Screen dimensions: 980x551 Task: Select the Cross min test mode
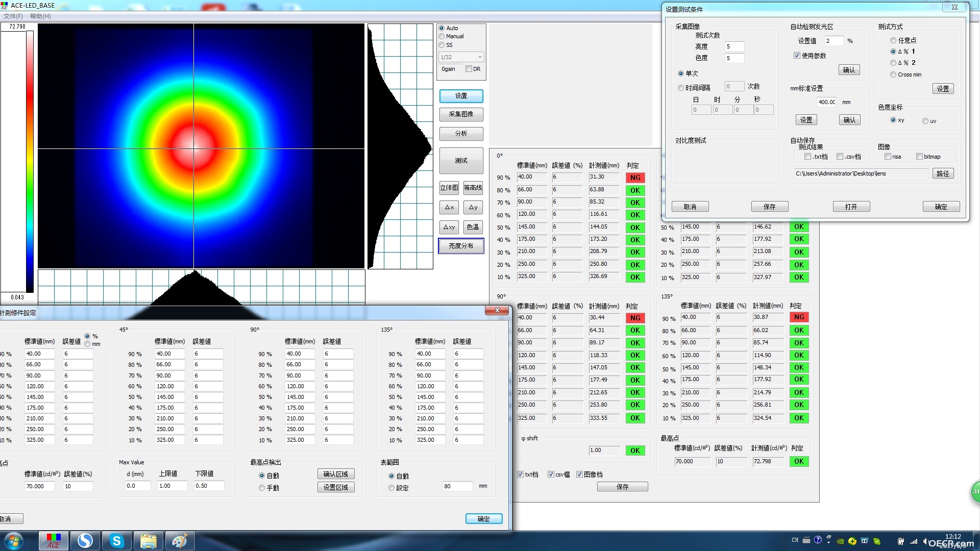tap(906, 74)
